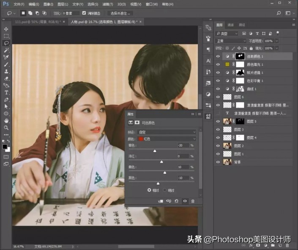Select the Path Selection tool
This screenshot has height=250, width=298.
pyautogui.click(x=6, y=106)
